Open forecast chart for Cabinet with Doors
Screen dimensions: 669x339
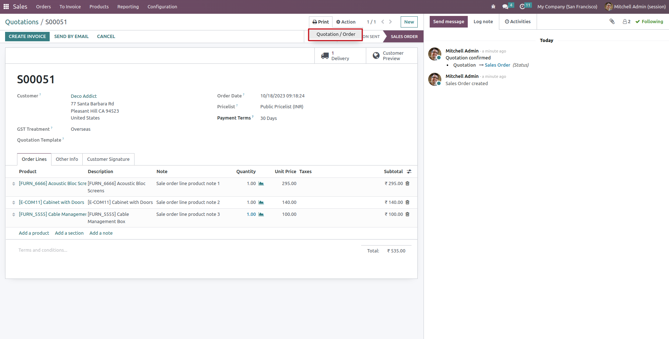pos(261,202)
